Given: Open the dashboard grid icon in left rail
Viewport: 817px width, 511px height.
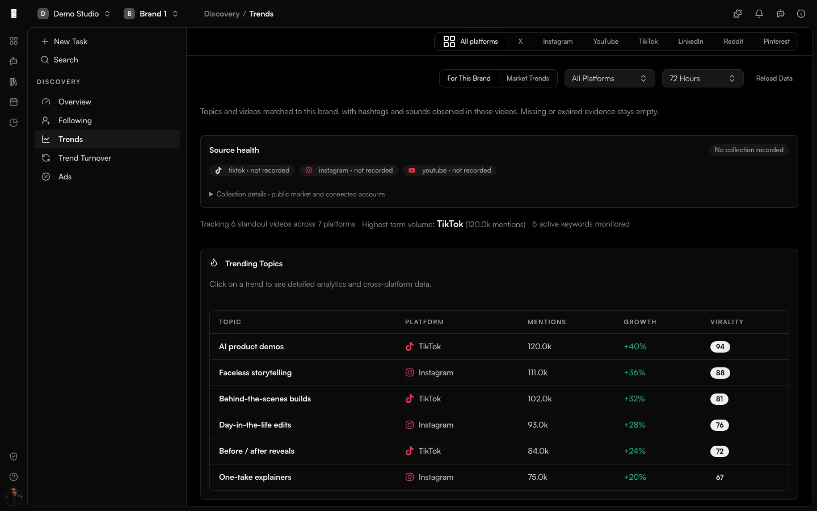Looking at the screenshot, I should tap(14, 41).
